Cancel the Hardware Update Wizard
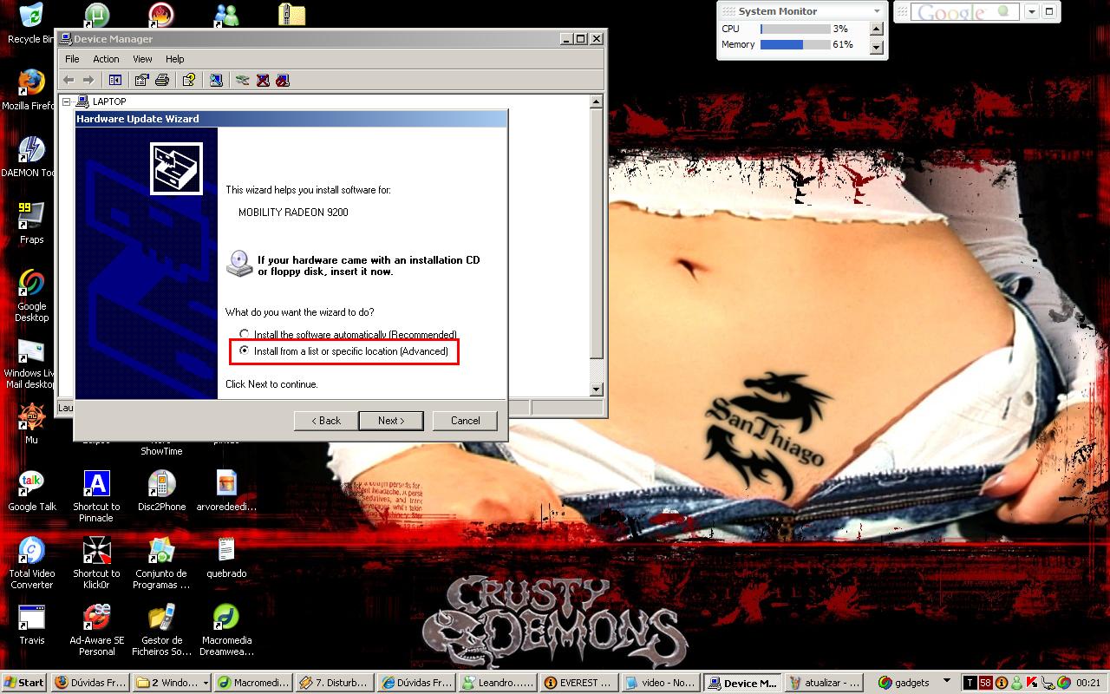Image resolution: width=1110 pixels, height=694 pixels. pyautogui.click(x=465, y=421)
